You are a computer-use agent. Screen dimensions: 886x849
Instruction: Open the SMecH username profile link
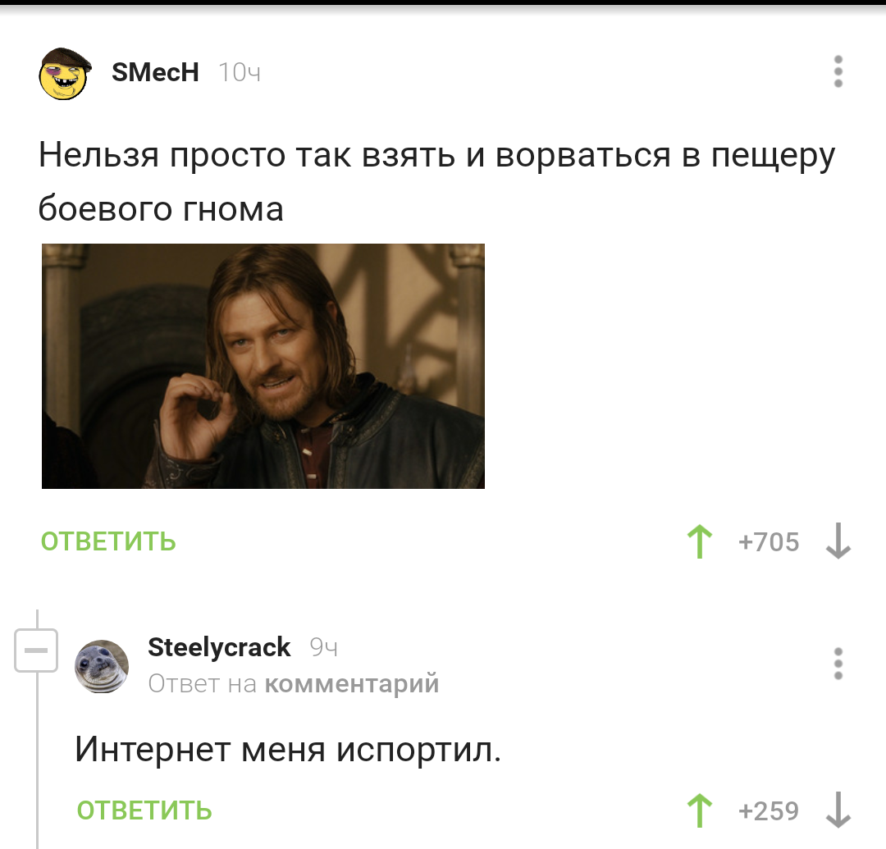[155, 72]
